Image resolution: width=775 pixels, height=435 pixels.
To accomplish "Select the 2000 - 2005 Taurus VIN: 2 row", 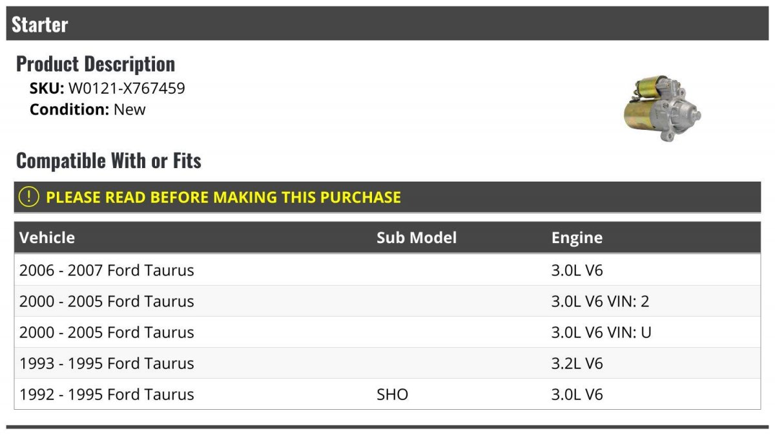I will pyautogui.click(x=387, y=301).
